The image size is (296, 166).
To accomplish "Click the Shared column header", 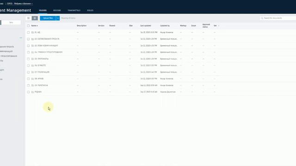I will (112, 26).
